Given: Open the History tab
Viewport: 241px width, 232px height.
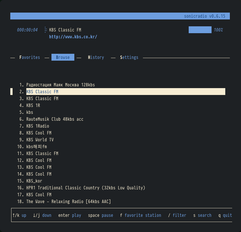Looking at the screenshot, I should coord(96,57).
